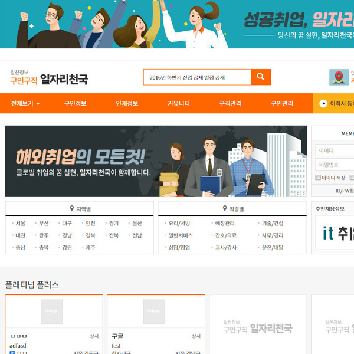The image size is (354, 354).
Task: Open 일반서비스 job category
Action: [x=181, y=235]
